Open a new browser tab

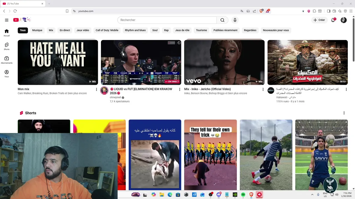[49, 4]
